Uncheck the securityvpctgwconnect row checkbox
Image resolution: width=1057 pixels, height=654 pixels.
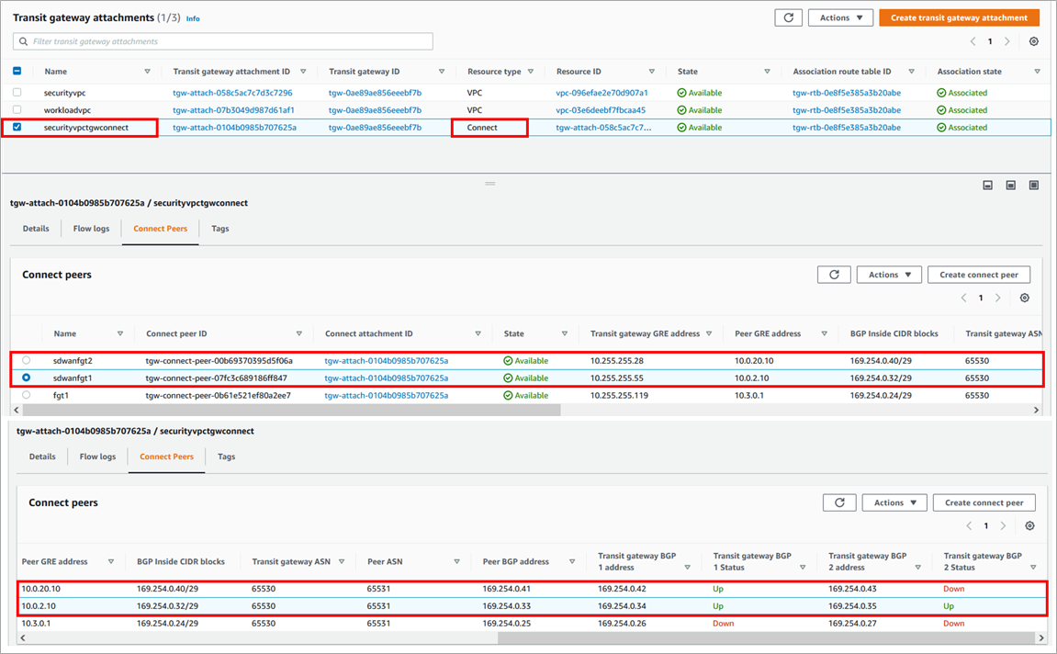[x=17, y=128]
